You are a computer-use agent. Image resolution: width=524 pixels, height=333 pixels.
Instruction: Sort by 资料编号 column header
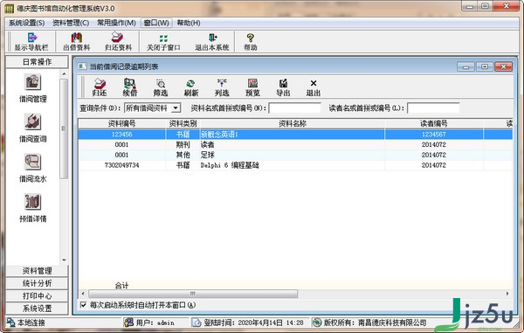click(121, 123)
